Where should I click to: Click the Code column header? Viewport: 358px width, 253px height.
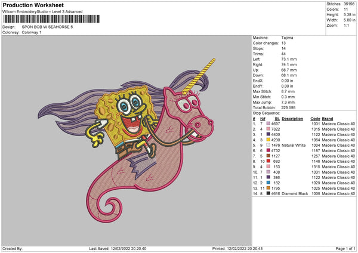[315, 118]
